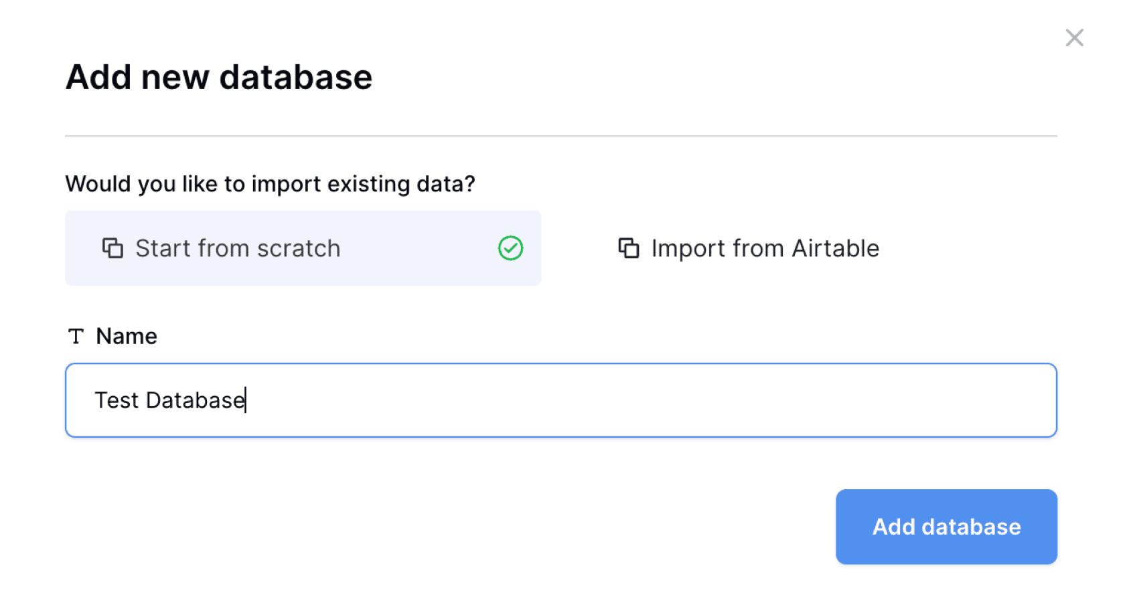Click the Start from scratch copy icon
The height and width of the screenshot is (605, 1125).
(x=112, y=248)
